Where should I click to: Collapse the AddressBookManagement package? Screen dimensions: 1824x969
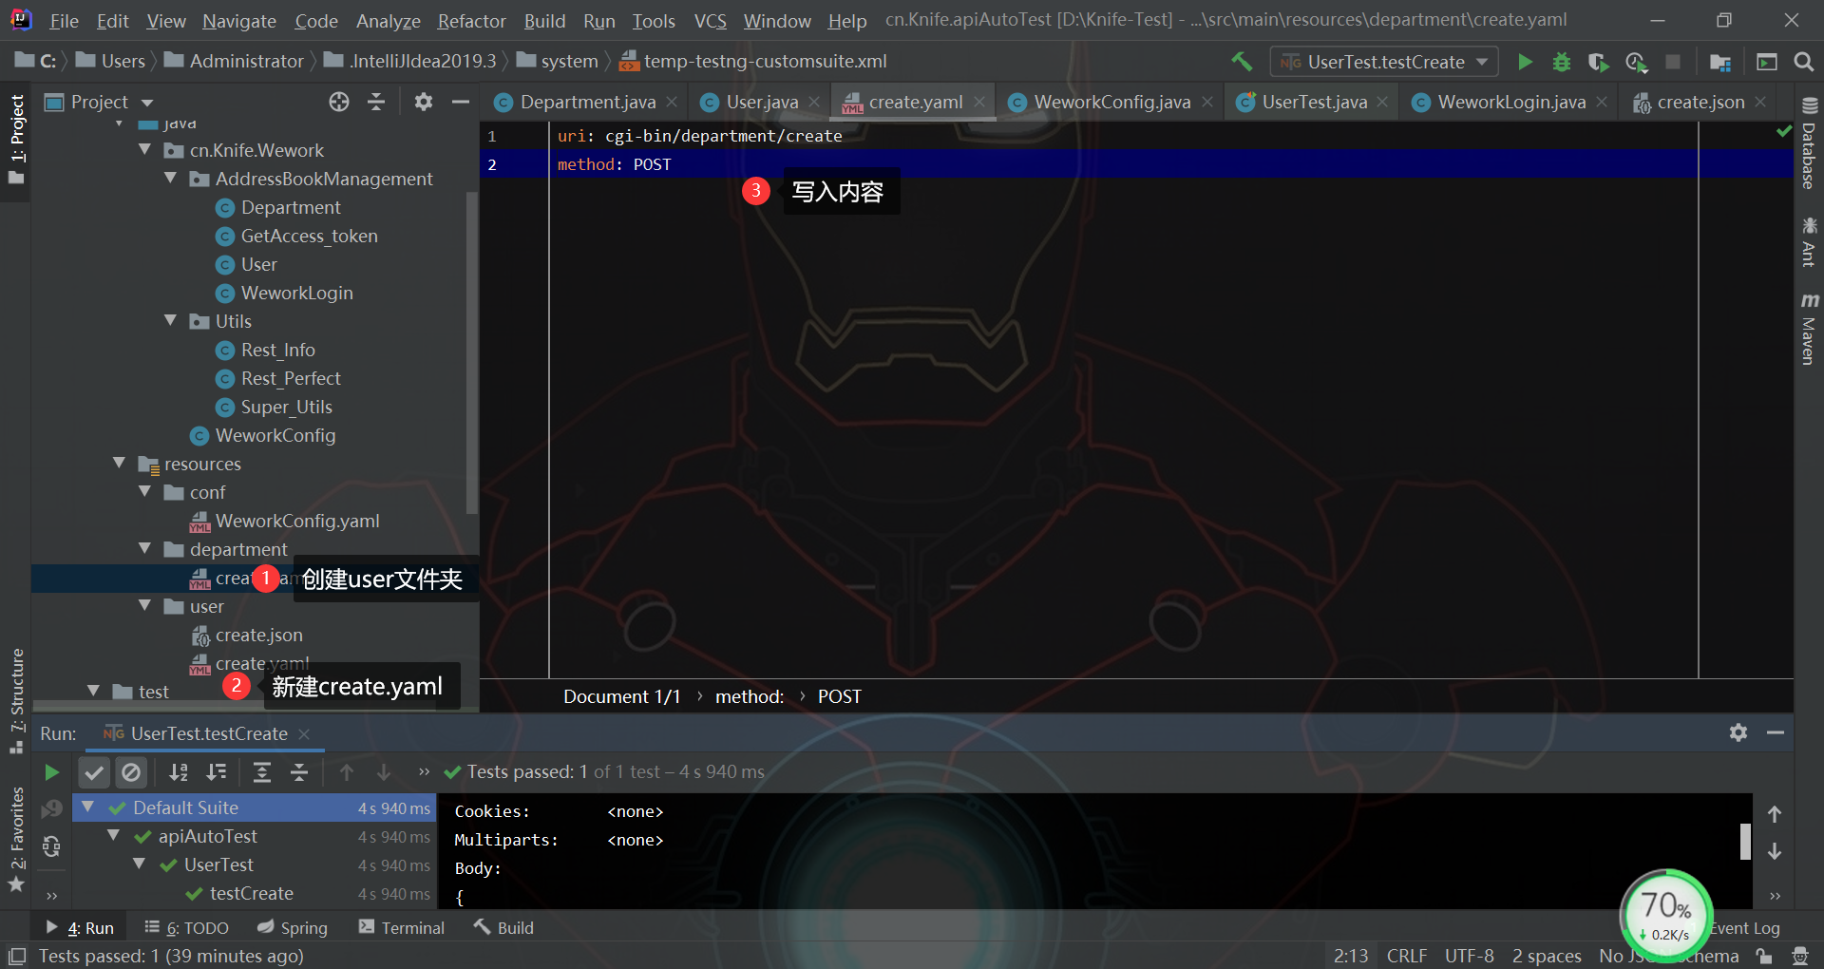tap(170, 178)
